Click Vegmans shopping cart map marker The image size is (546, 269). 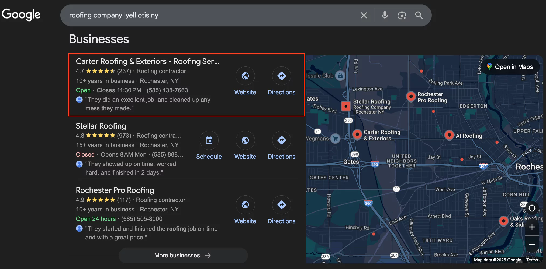(x=336, y=139)
